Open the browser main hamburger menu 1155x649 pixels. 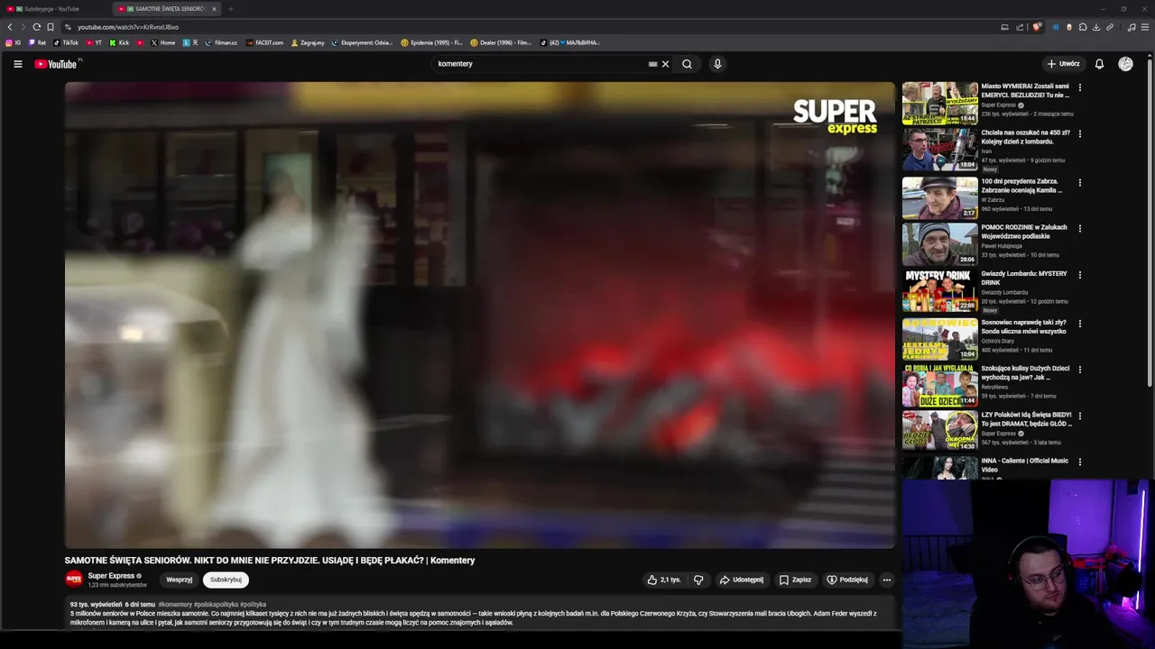tap(1145, 27)
